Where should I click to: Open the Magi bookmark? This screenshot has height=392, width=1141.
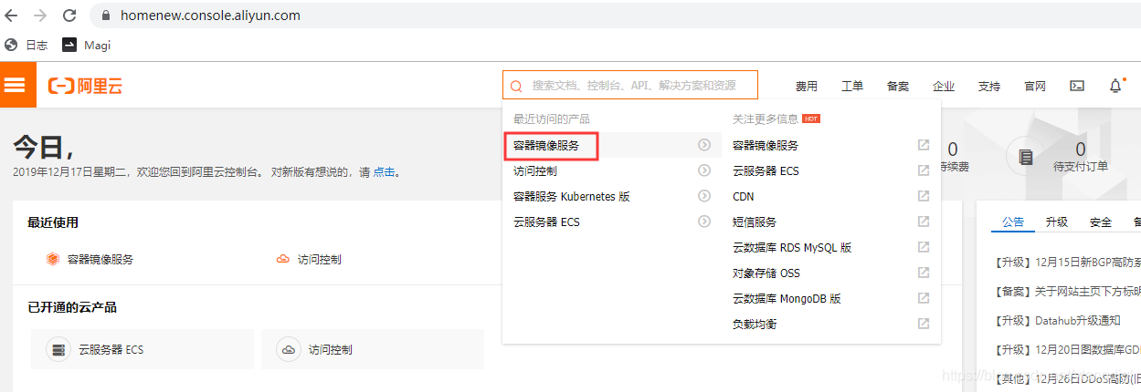pyautogui.click(x=87, y=45)
